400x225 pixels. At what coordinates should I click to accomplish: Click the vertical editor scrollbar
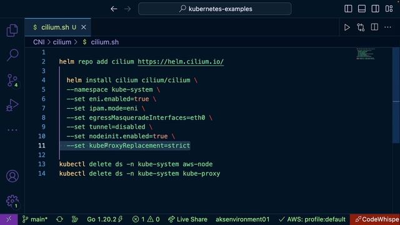pyautogui.click(x=396, y=96)
